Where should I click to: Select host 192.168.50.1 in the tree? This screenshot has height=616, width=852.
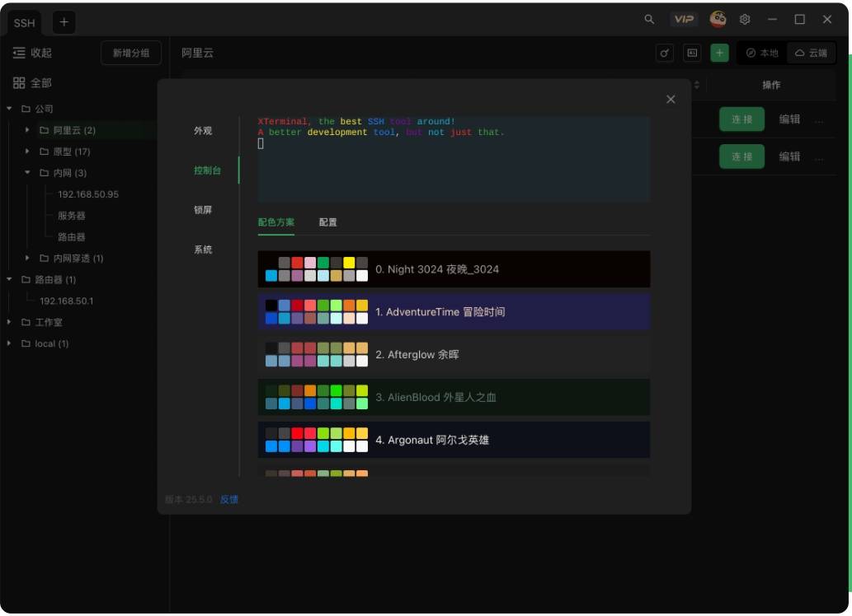(x=66, y=301)
